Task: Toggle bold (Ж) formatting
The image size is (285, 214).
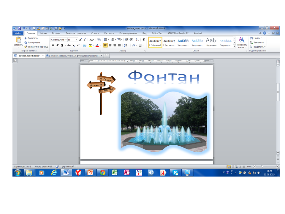Action: (53, 45)
